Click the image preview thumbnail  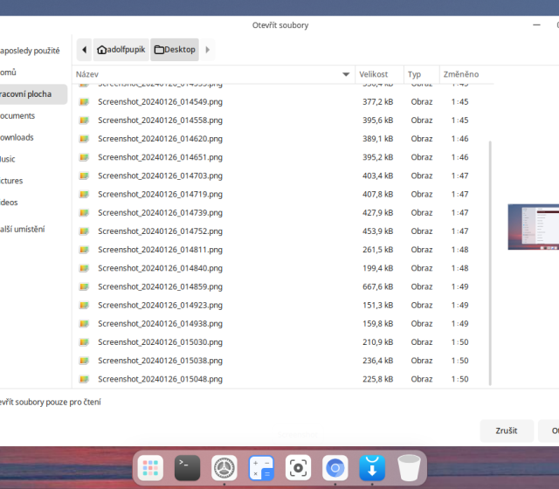click(x=534, y=227)
